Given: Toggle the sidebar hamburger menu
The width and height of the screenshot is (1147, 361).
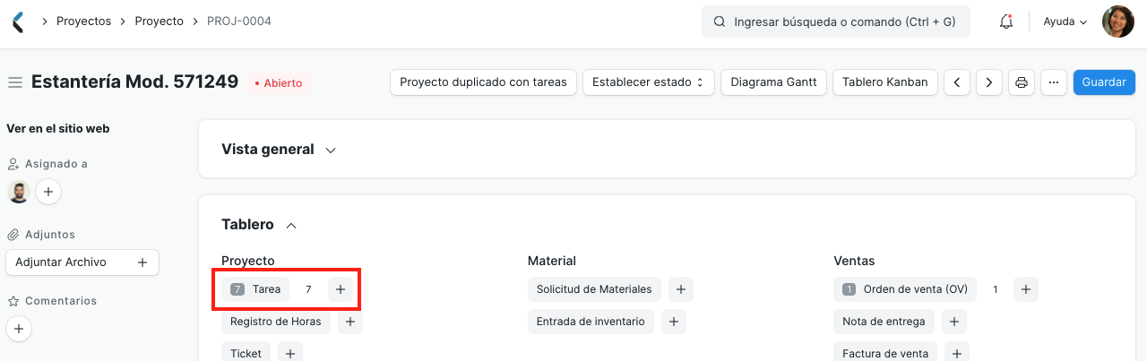Looking at the screenshot, I should pos(14,82).
